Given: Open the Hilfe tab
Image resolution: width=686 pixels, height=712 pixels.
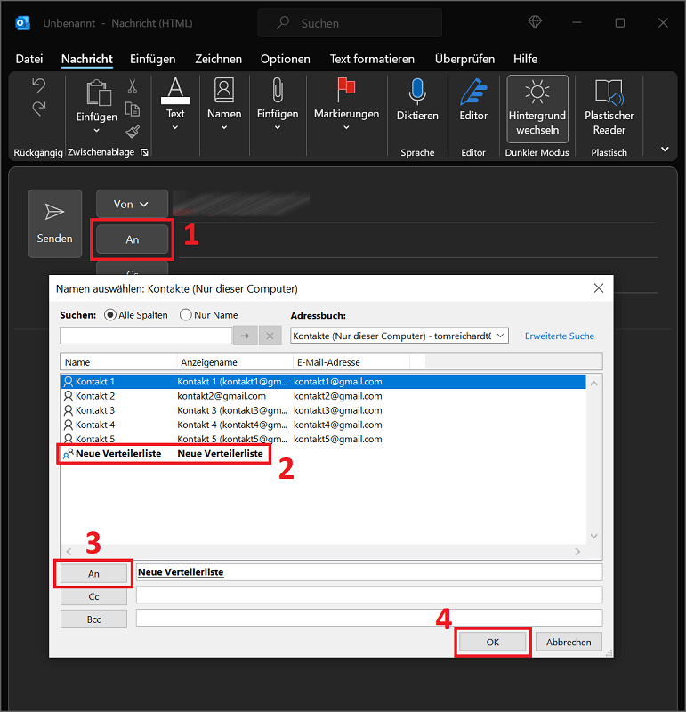Looking at the screenshot, I should 525,59.
